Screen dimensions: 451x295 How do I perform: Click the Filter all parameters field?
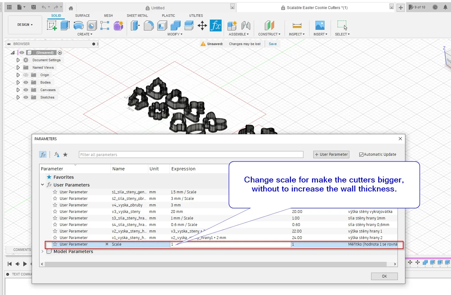click(x=191, y=154)
